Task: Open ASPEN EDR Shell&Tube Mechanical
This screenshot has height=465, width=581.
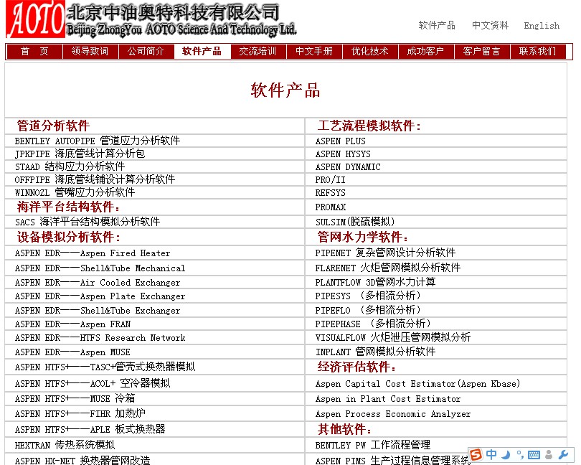Action: (100, 268)
